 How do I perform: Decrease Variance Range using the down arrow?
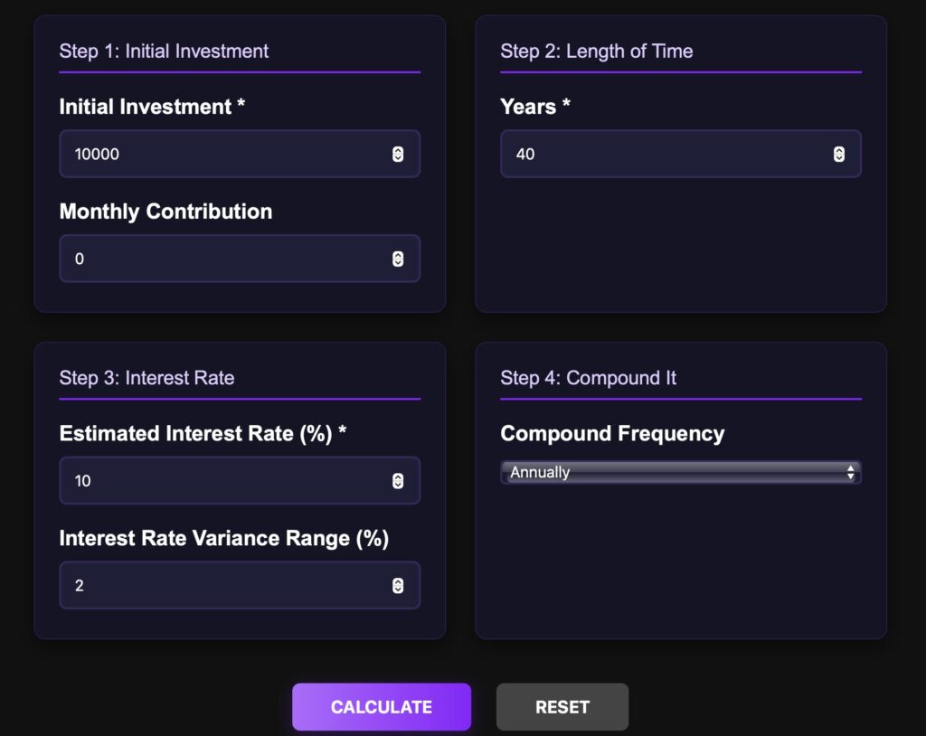pos(398,590)
